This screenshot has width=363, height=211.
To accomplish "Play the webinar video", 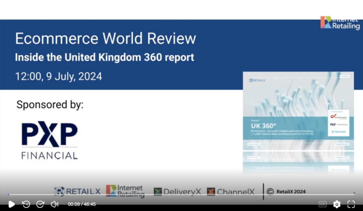I will point(11,204).
